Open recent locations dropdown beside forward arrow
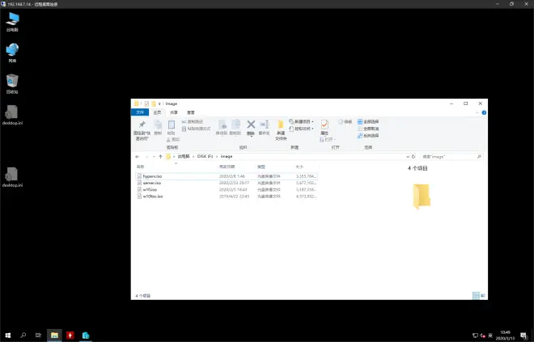The width and height of the screenshot is (534, 342). 154,157
